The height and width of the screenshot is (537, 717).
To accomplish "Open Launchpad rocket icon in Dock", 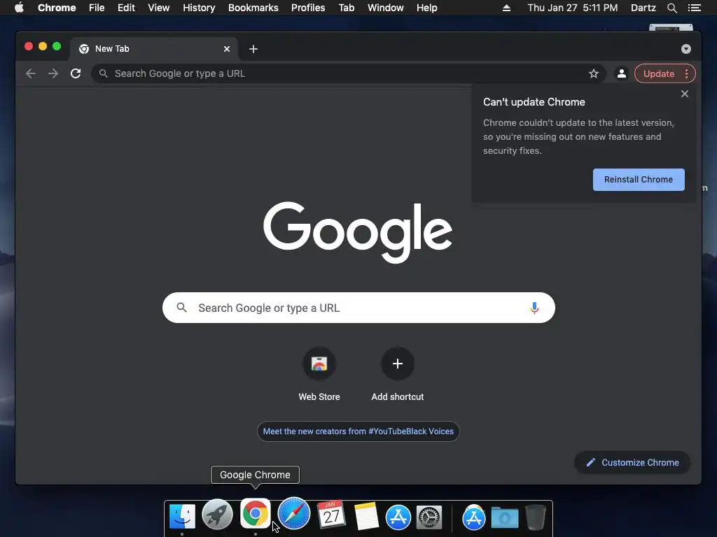I will [217, 515].
